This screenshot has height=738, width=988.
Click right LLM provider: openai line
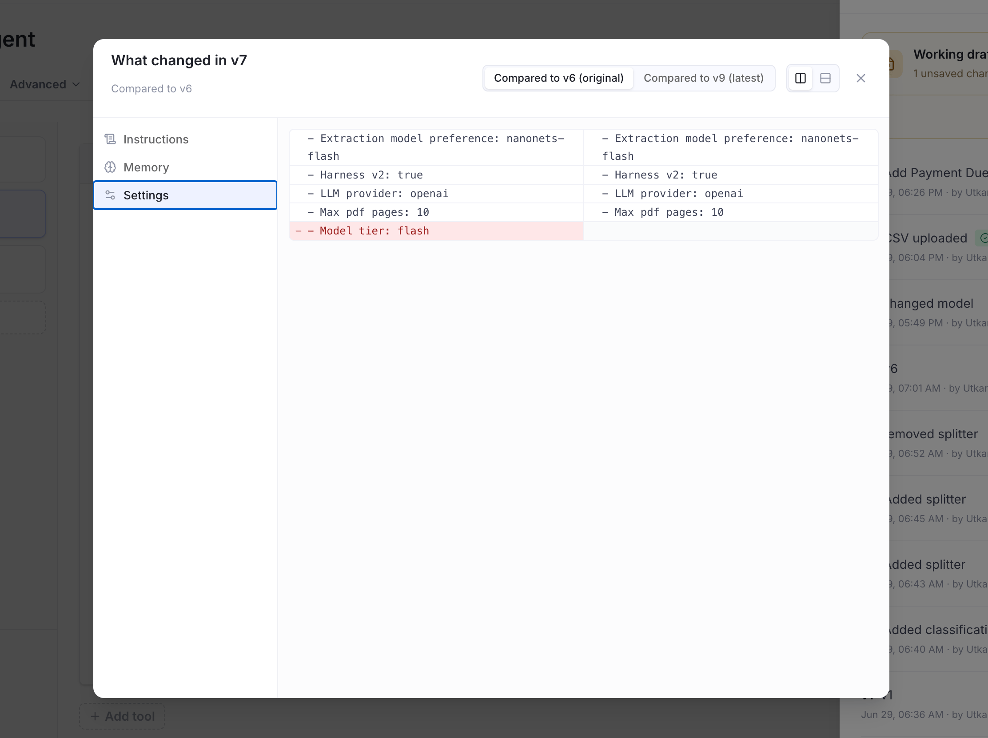pyautogui.click(x=731, y=194)
